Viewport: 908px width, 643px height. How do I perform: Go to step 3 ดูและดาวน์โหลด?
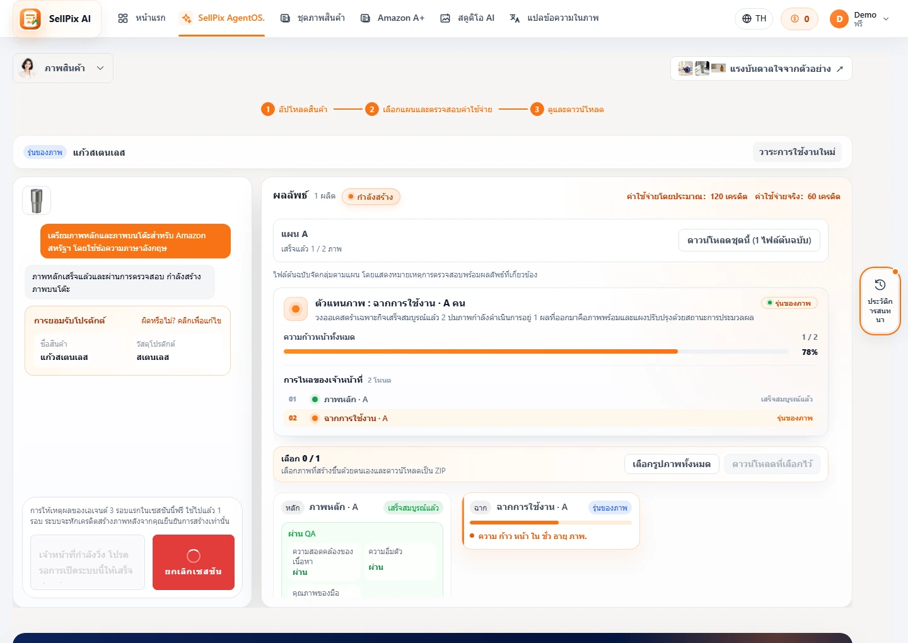click(x=567, y=109)
